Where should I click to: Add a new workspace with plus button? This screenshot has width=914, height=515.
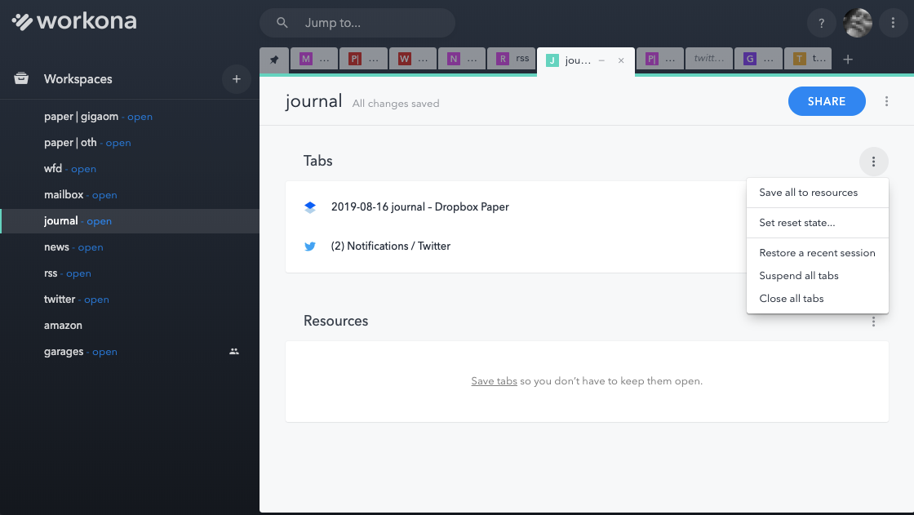click(236, 78)
